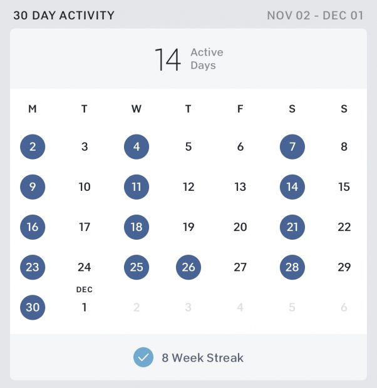Click the 14 Active Days summary

[189, 59]
